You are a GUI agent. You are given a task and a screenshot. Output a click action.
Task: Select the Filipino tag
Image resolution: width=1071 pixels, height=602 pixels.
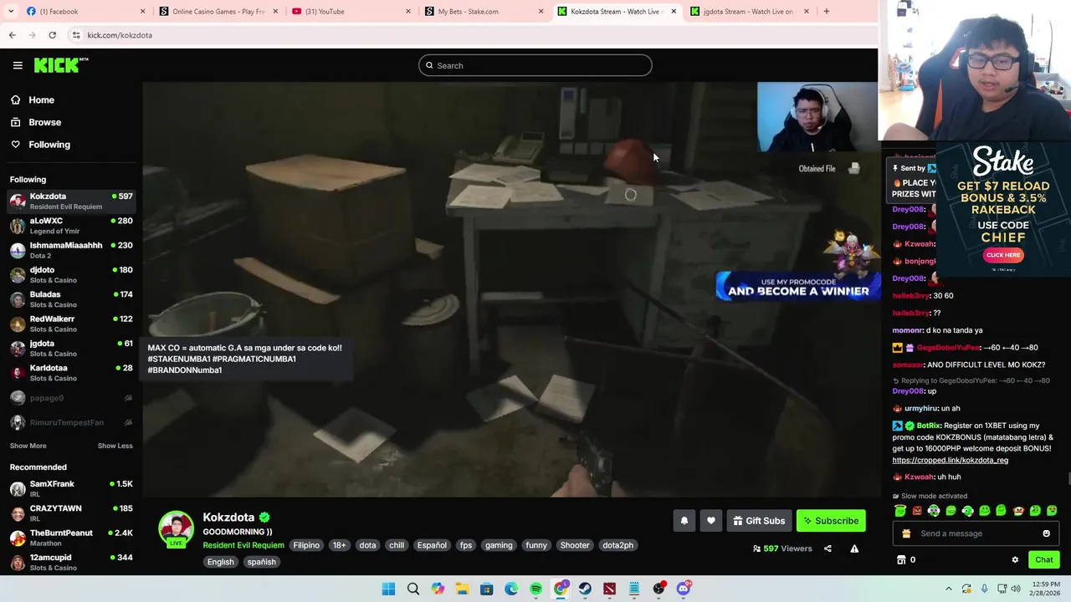[x=306, y=545]
